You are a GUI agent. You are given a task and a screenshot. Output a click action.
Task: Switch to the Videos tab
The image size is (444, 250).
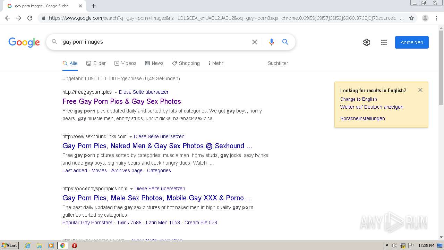pos(125,63)
